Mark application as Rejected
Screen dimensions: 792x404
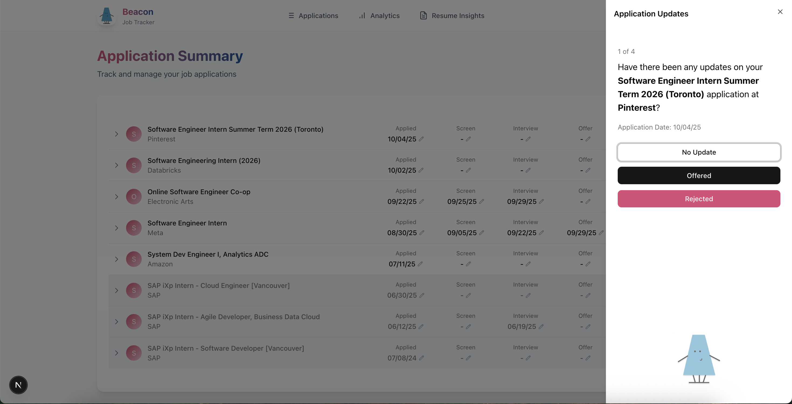coord(699,198)
